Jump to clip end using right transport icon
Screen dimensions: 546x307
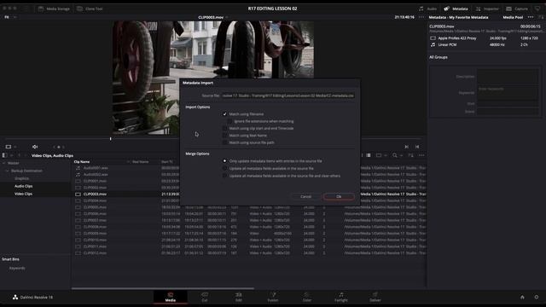[x=406, y=147]
